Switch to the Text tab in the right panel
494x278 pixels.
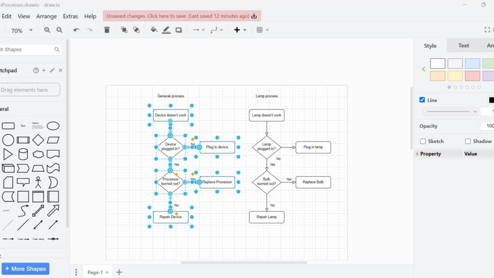463,45
